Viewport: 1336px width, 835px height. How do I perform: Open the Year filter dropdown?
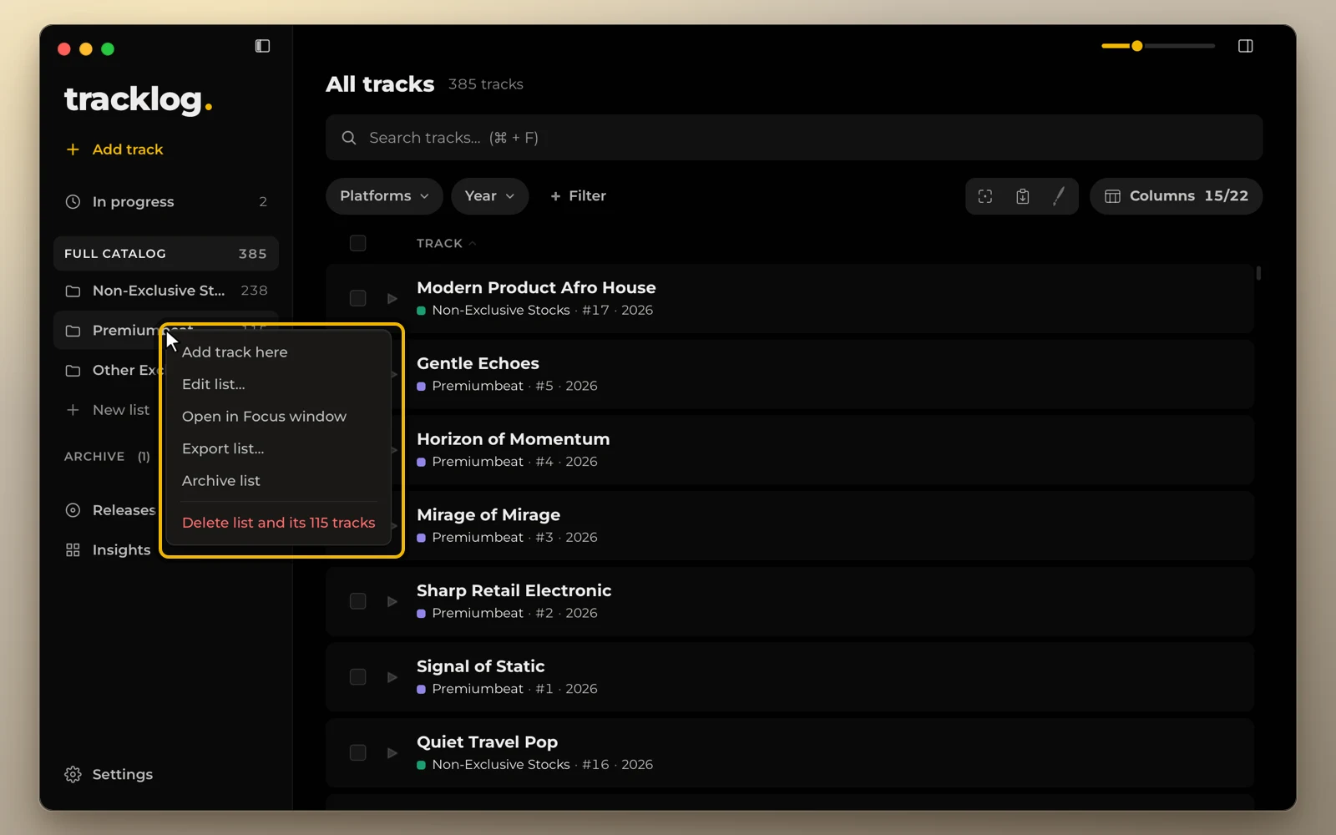[489, 196]
